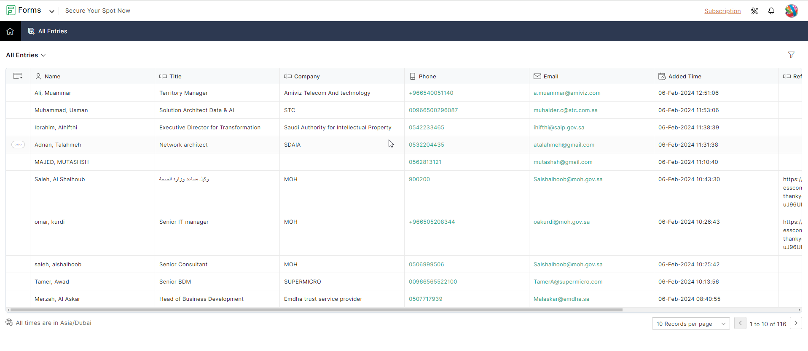
Task: Call phone number +966540051140
Action: (431, 93)
